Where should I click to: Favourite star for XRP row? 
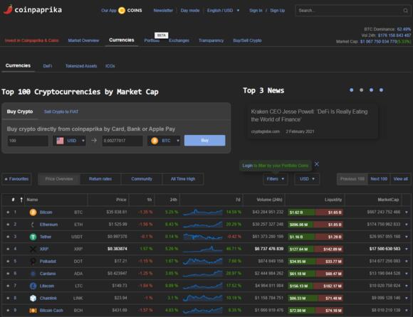tap(8, 249)
